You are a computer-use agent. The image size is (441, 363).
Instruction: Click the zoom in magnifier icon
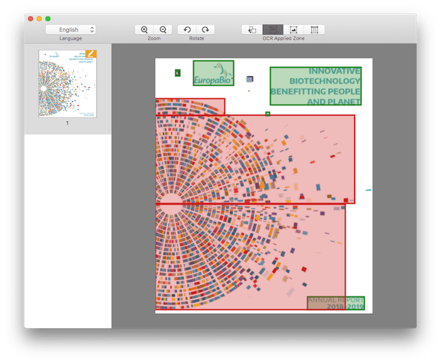[144, 30]
